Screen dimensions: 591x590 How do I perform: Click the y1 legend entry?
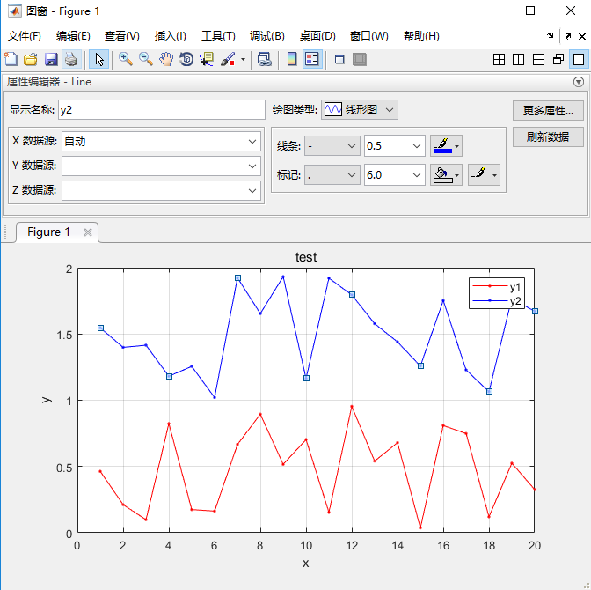pyautogui.click(x=496, y=287)
